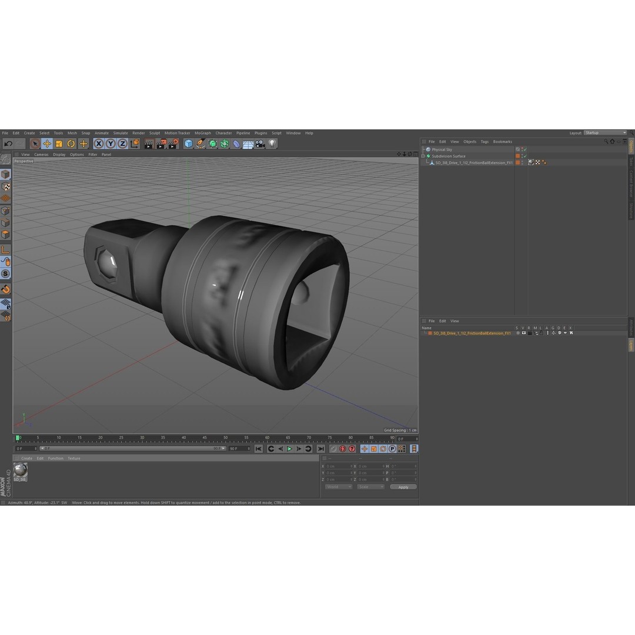635x635 pixels.
Task: Toggle the Autokeying button
Action: tap(343, 449)
